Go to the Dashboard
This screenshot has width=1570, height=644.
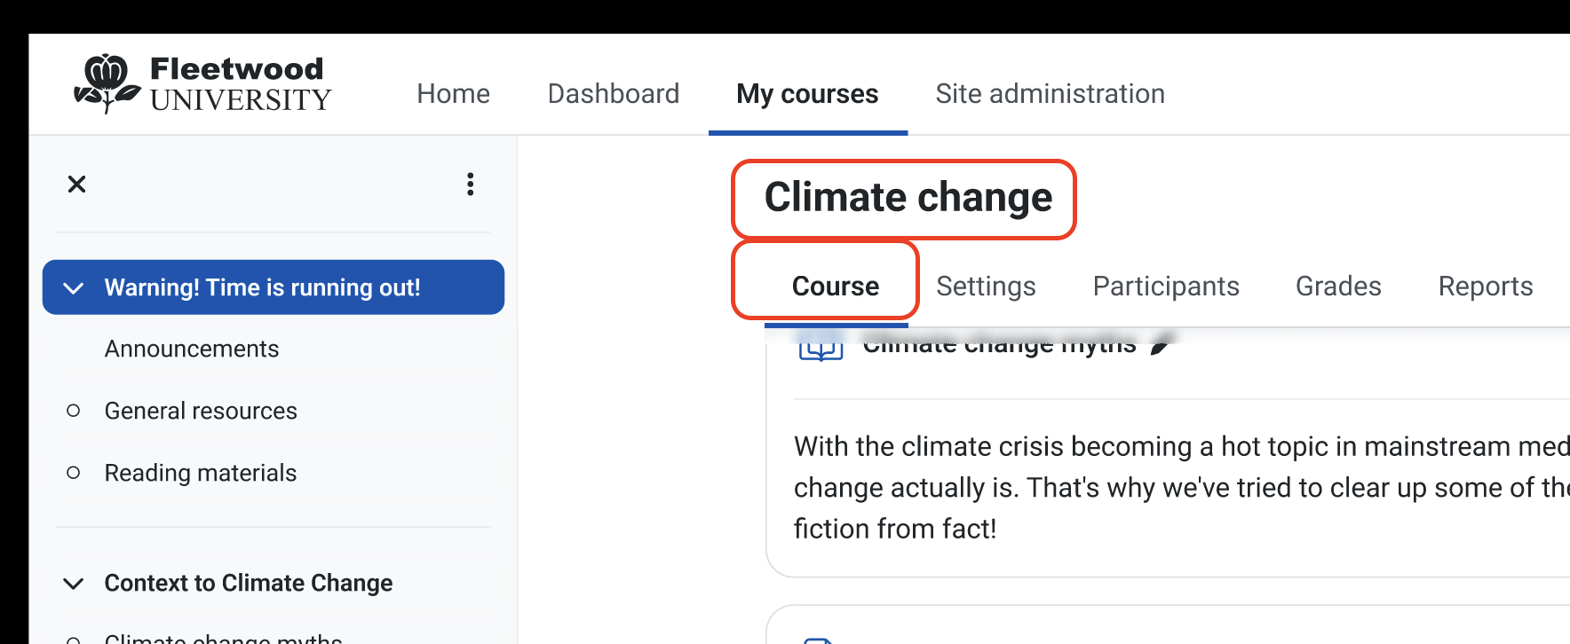click(x=614, y=94)
